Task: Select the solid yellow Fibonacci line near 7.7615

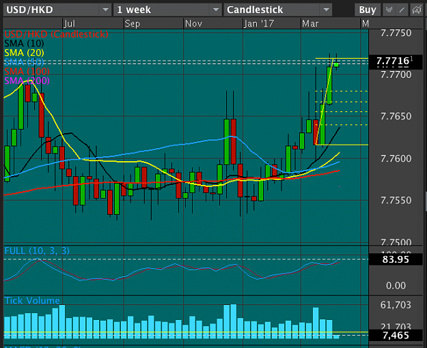Action: [x=342, y=145]
